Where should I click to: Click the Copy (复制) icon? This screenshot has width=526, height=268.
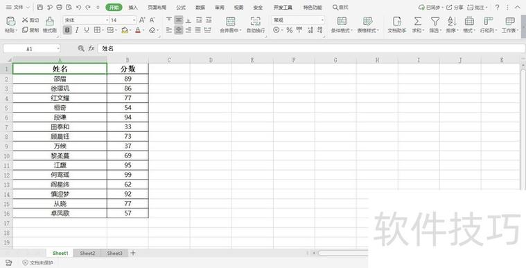click(x=25, y=30)
